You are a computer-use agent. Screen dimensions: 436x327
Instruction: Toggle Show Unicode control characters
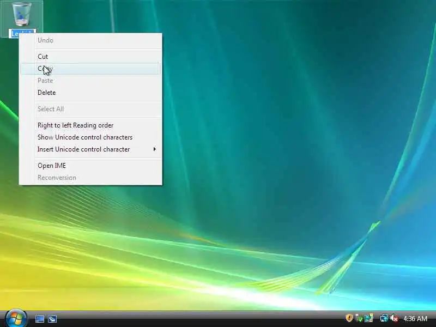click(x=90, y=137)
